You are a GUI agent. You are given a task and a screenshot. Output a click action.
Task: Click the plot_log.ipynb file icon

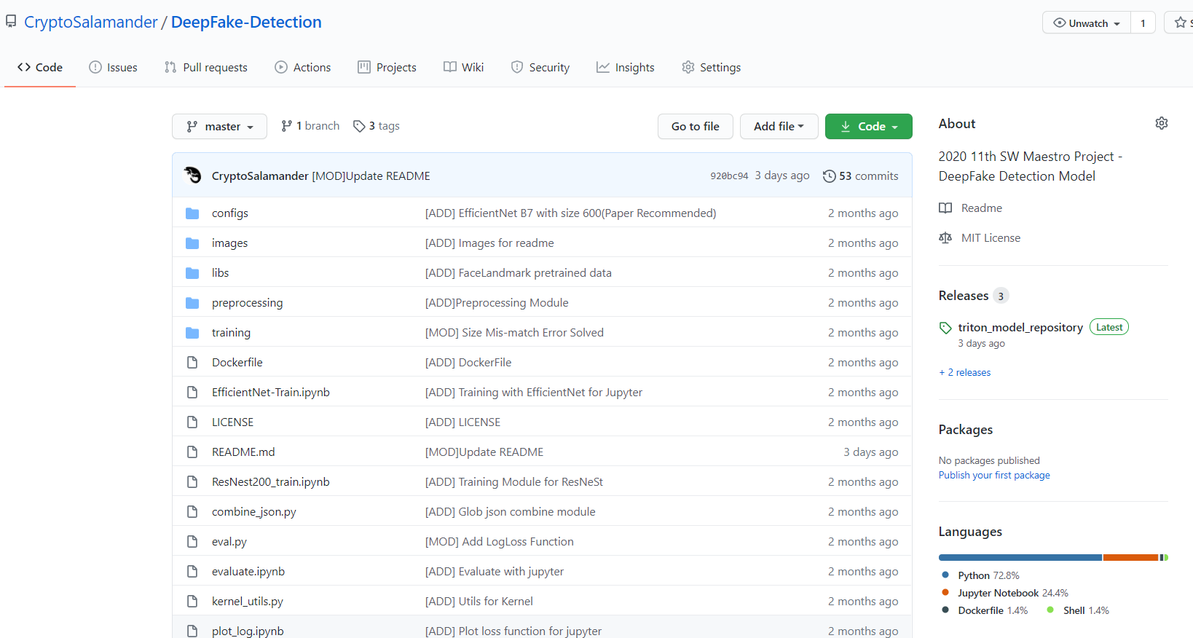point(192,631)
